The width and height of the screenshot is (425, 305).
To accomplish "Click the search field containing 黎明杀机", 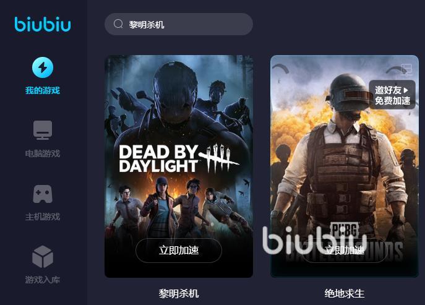I will pyautogui.click(x=179, y=24).
